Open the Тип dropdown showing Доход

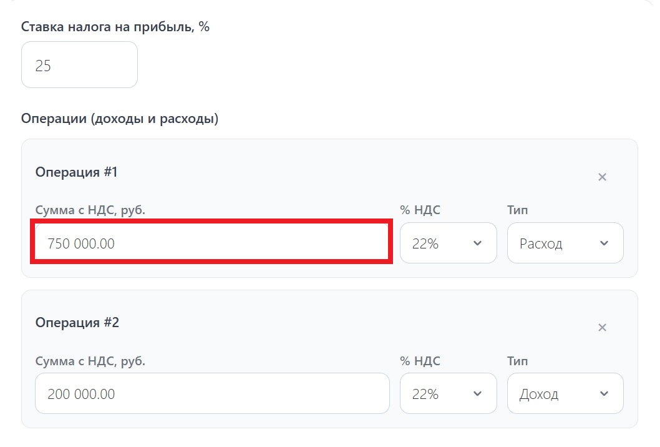point(565,393)
